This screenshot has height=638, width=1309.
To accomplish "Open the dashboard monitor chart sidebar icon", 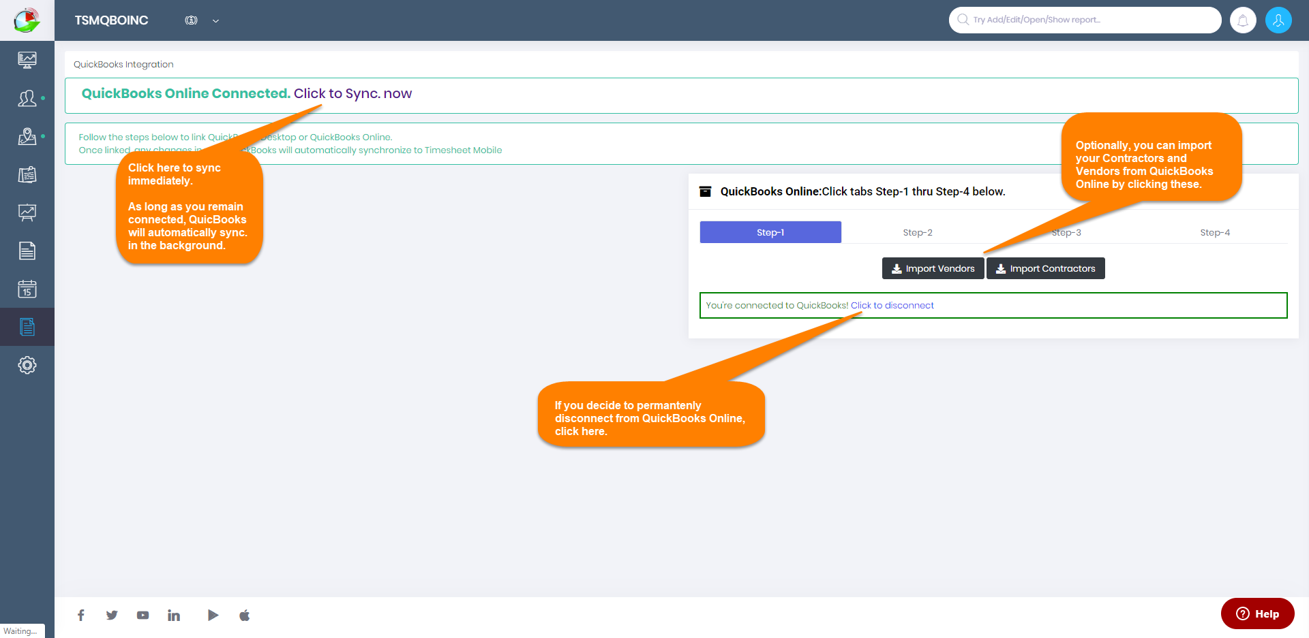I will 27,60.
